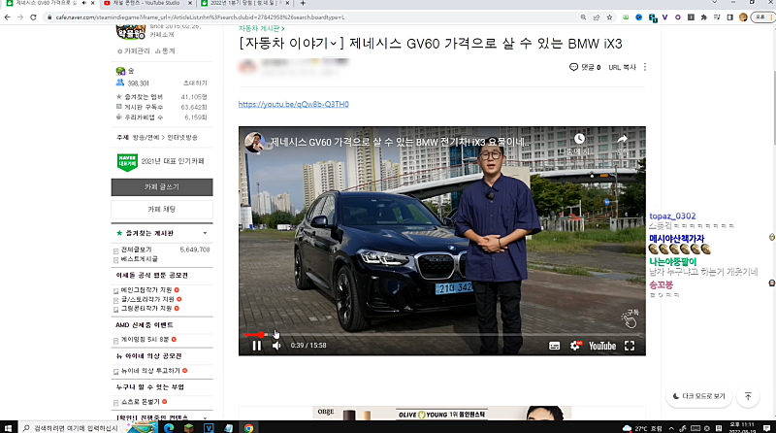Click the scroll-to-top arrow button

tap(748, 396)
